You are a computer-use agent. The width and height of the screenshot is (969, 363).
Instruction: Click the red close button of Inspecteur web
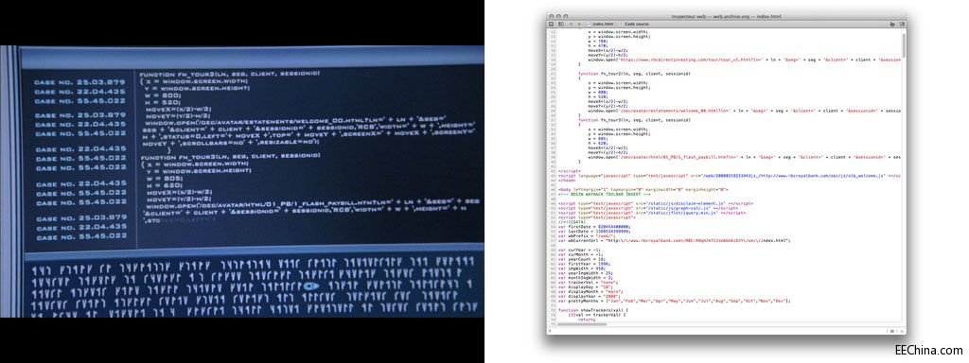point(551,16)
